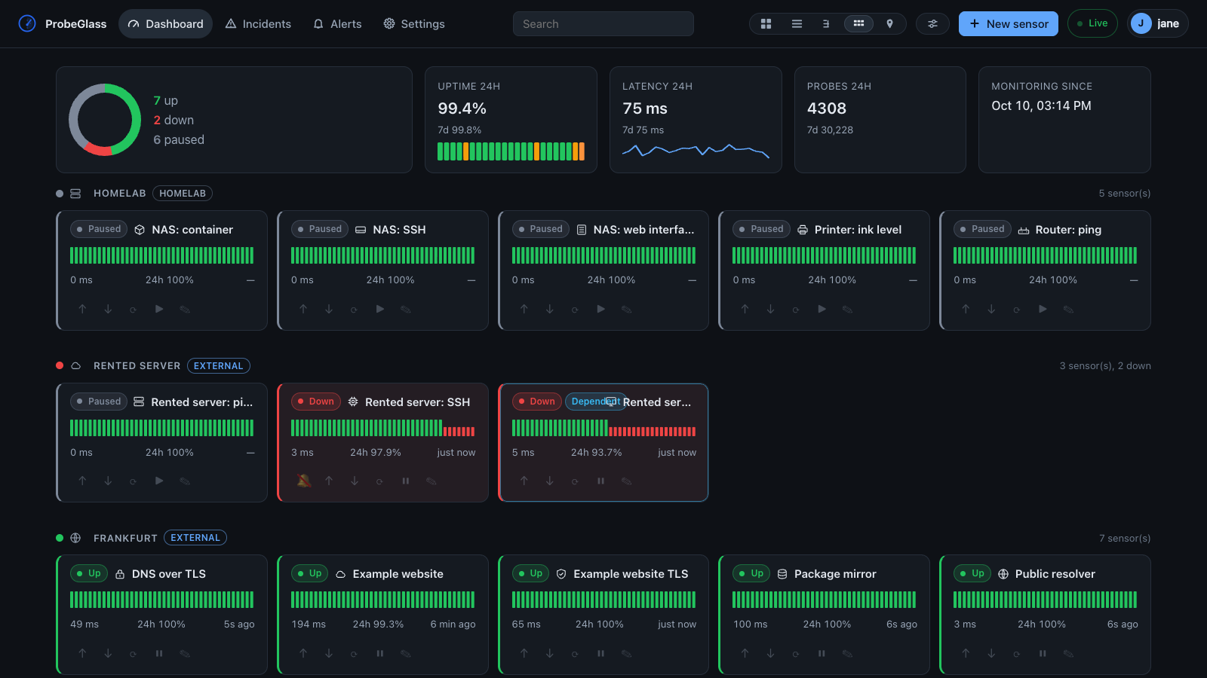The height and width of the screenshot is (678, 1207).
Task: Pause the Rented server: SSH sensor
Action: pos(406,481)
